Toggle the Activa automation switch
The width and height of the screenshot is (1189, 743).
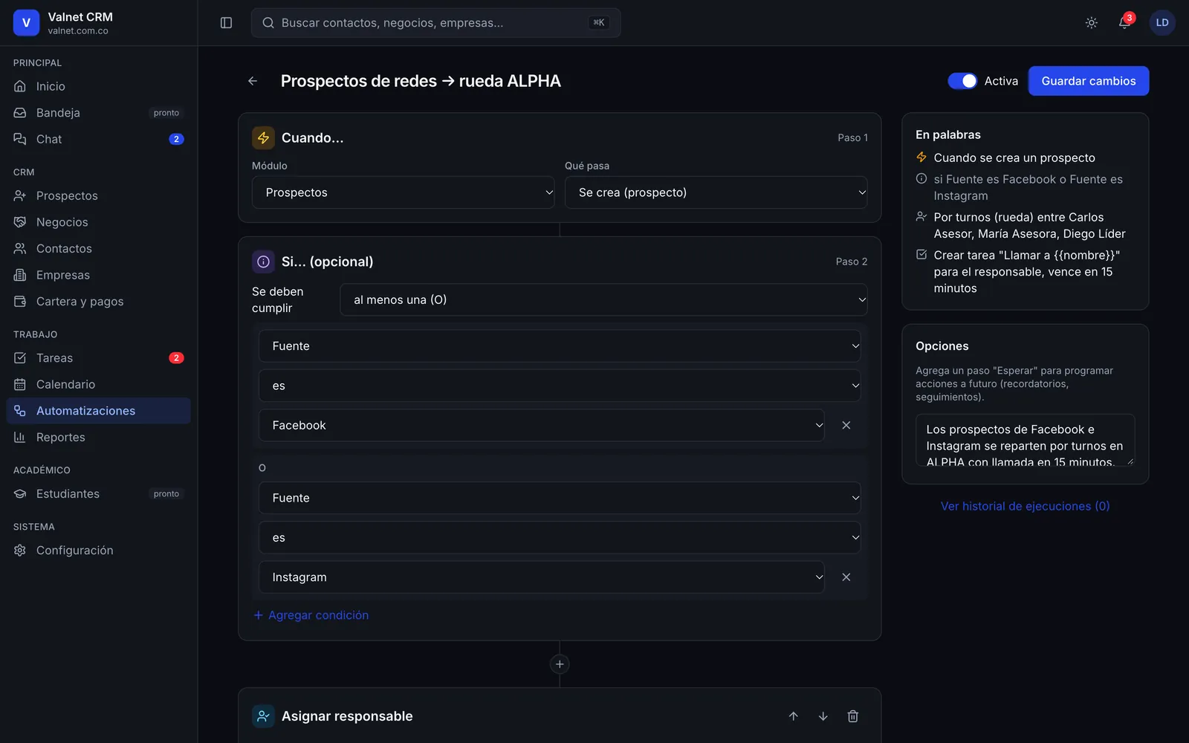tap(962, 81)
